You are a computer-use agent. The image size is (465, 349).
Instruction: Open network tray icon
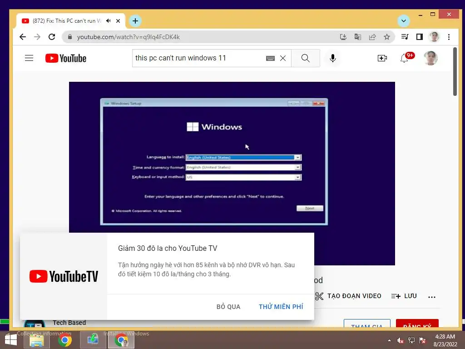coord(411,340)
